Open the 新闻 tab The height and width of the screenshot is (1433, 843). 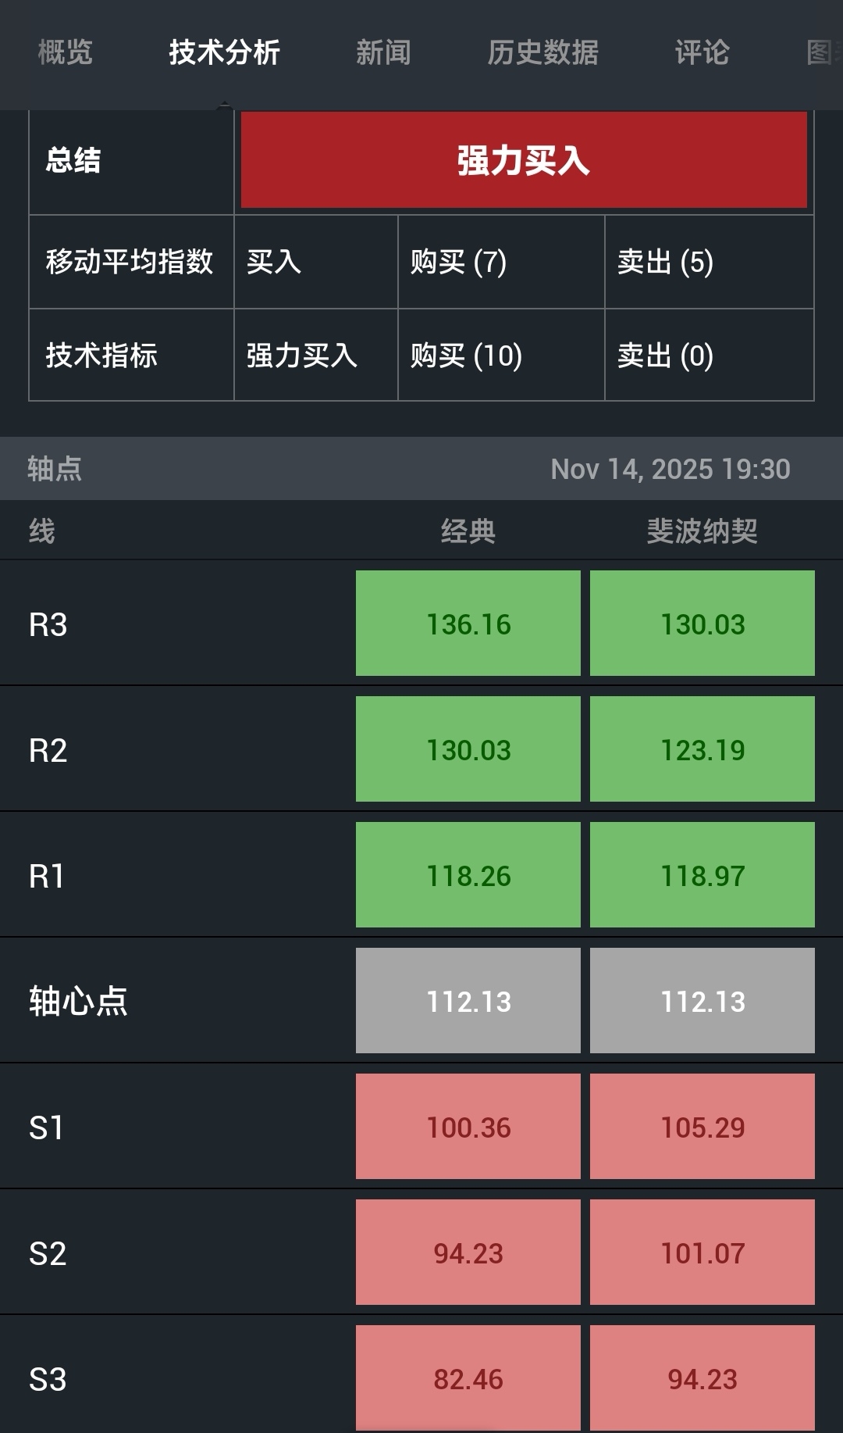tap(383, 52)
